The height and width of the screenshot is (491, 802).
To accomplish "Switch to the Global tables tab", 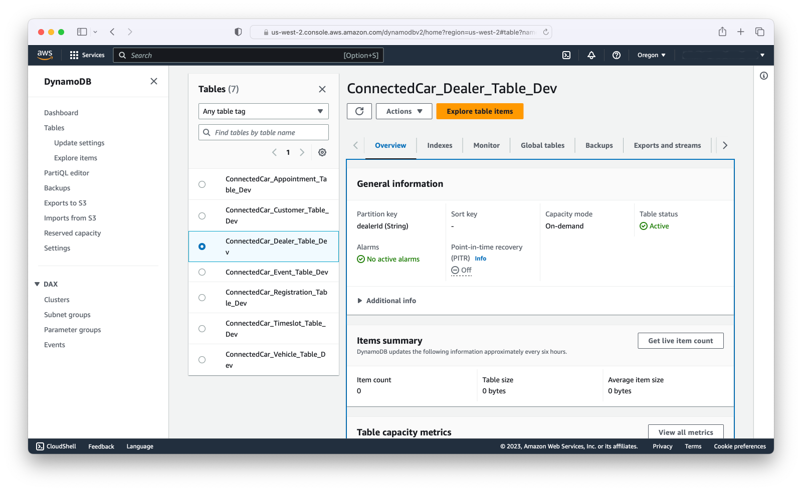I will [542, 145].
